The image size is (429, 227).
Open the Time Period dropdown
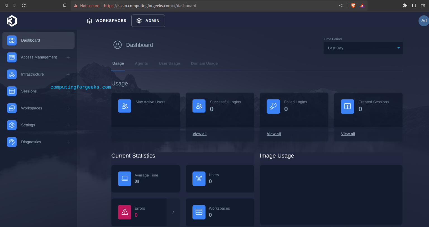point(363,48)
